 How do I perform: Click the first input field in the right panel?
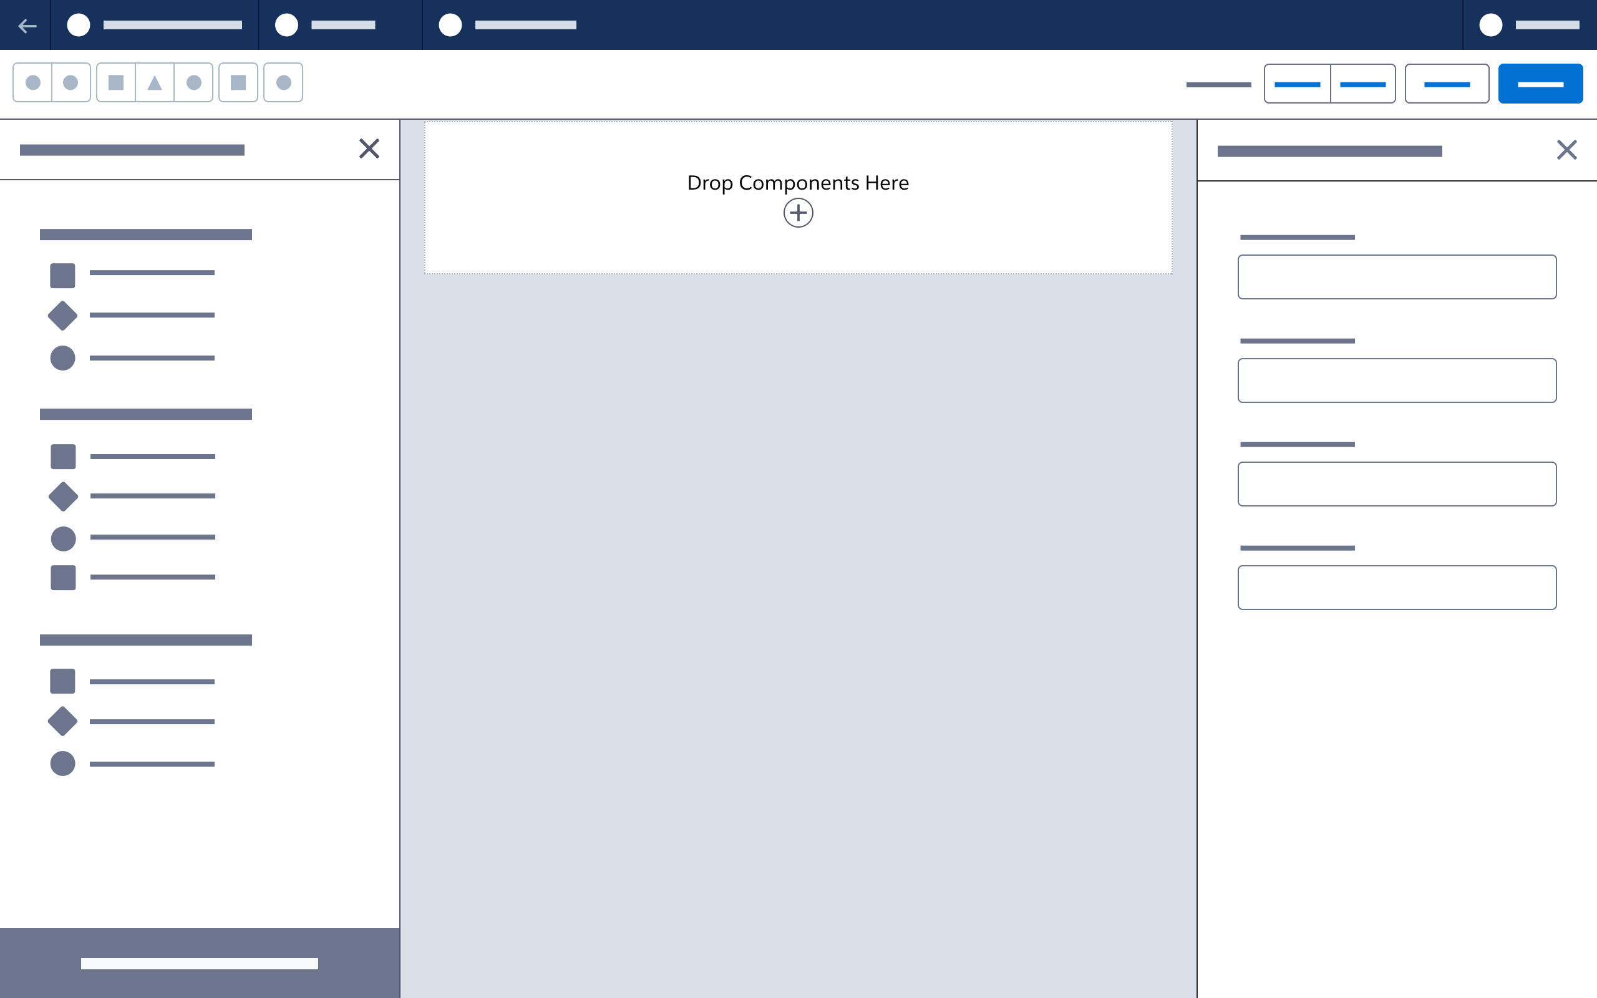[1397, 276]
